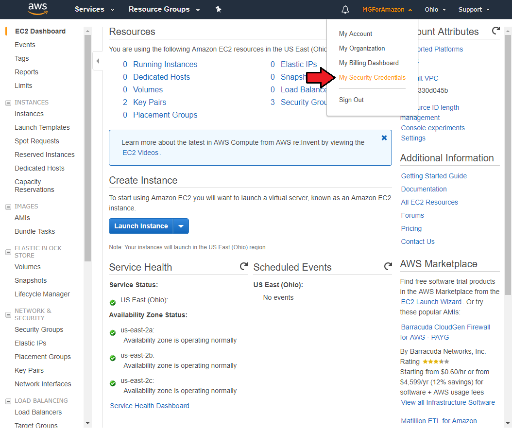Follow the EC2 Videos link

(x=140, y=153)
